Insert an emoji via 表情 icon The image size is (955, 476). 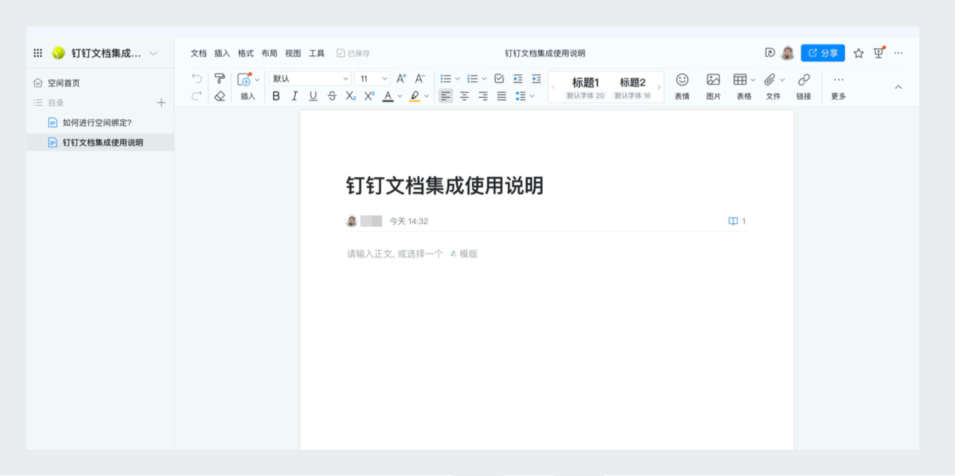[x=682, y=87]
